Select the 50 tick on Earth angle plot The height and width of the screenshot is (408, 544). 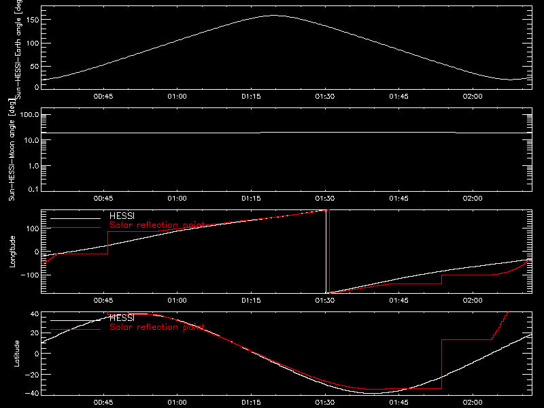(x=35, y=66)
